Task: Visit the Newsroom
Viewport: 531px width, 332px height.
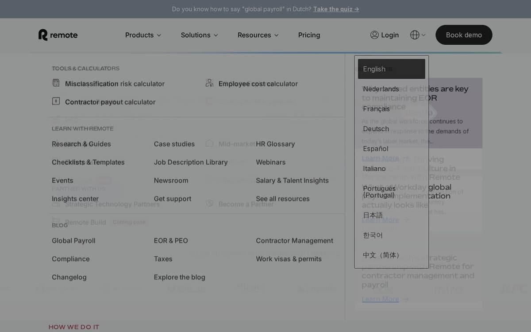Action: coord(171,180)
